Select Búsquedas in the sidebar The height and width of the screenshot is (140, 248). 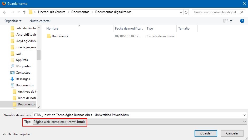23,66
